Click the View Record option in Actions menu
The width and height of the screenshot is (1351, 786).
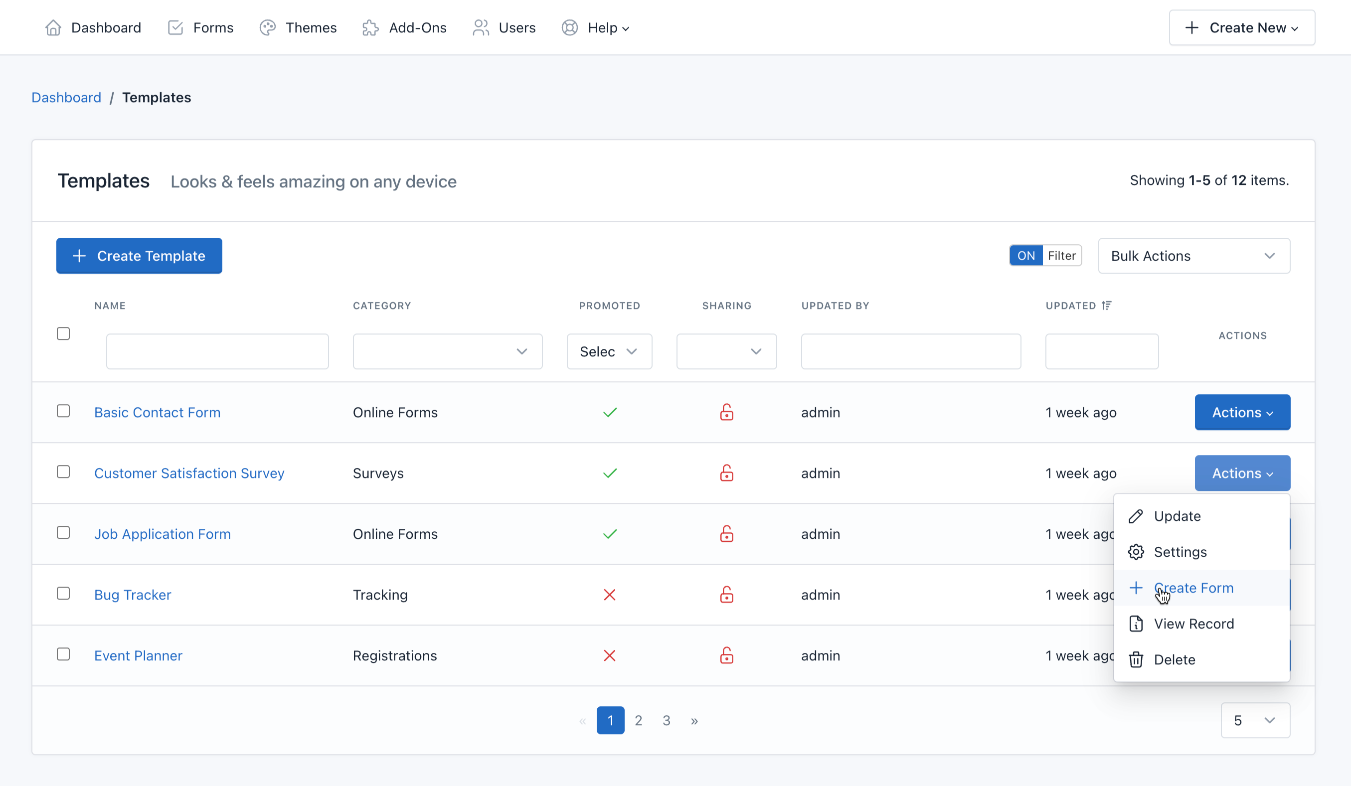1194,623
